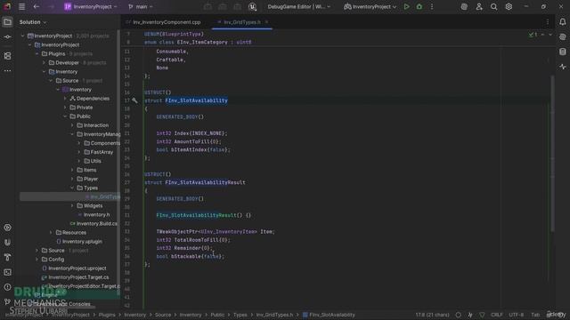The height and width of the screenshot is (320, 570).
Task: Open the Unreal Engine toolbar icon
Action: (x=252, y=6)
